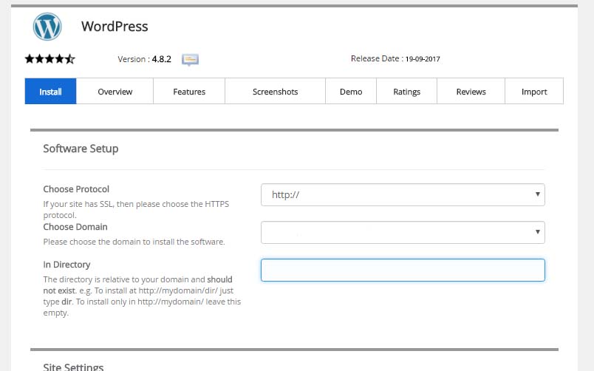Viewport: 594px width, 371px height.
Task: Open the changelog icon beside version 4.8.2
Action: 190,59
